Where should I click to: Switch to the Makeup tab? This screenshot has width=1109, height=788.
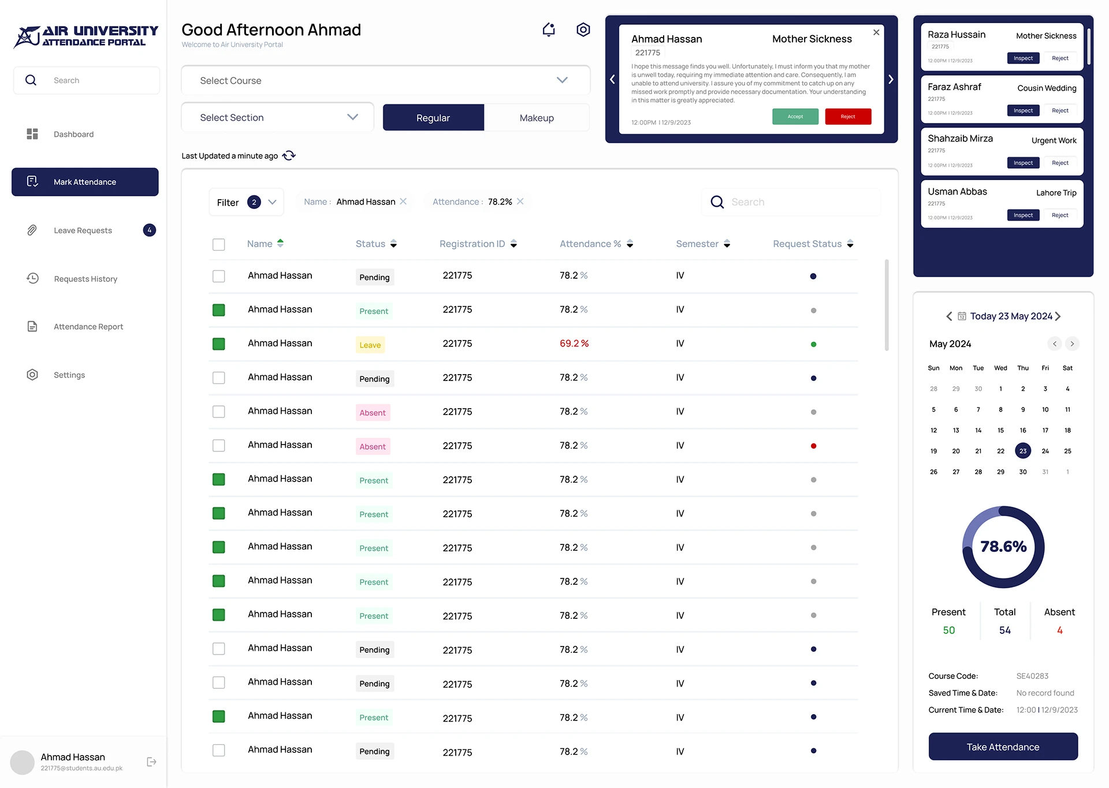[x=537, y=118]
